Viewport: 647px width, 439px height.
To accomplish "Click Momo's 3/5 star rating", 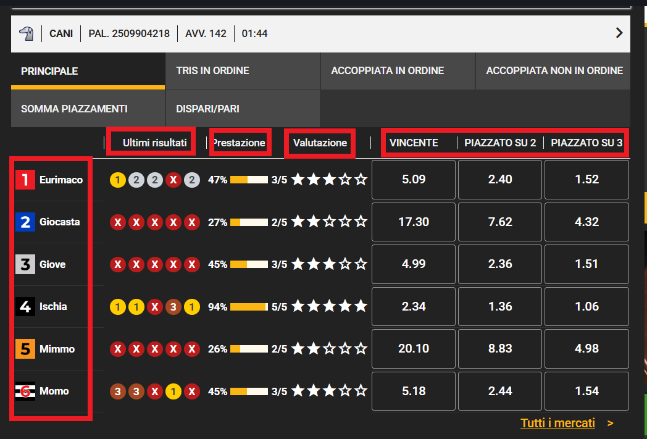I will (329, 391).
